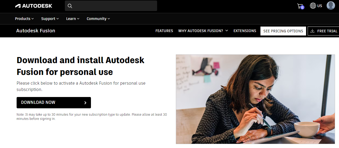
Task: Expand Why Autodesk Fusion? dropdown
Action: pyautogui.click(x=203, y=31)
